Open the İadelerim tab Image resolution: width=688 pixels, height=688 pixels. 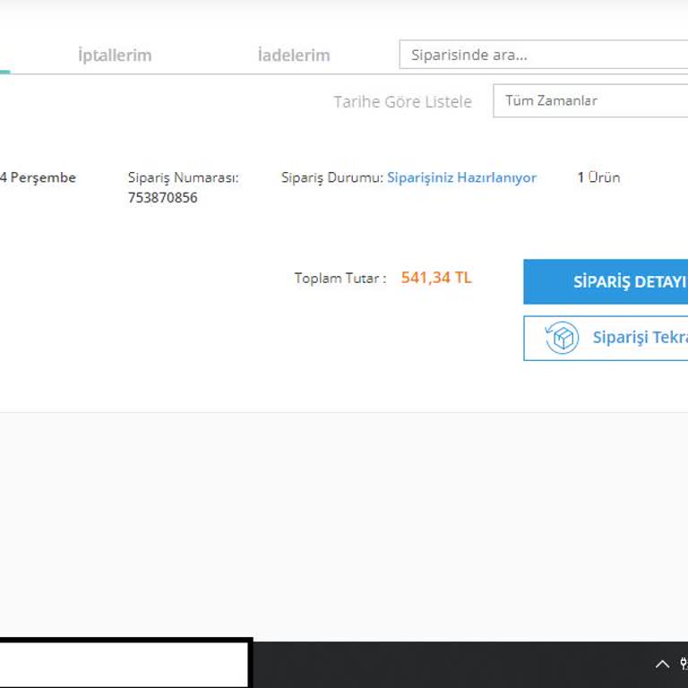[x=294, y=56]
